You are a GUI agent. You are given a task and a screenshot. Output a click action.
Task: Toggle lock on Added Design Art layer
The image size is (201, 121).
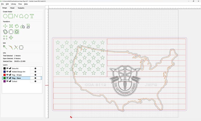(10, 72)
